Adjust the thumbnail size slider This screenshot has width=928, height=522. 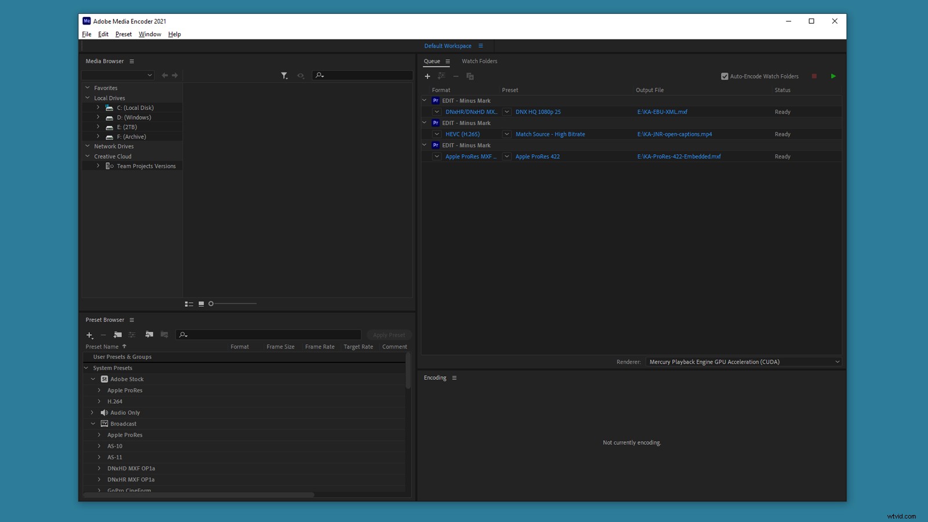(211, 303)
